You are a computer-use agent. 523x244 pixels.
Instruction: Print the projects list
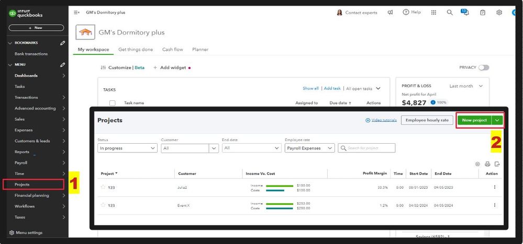coord(487,164)
